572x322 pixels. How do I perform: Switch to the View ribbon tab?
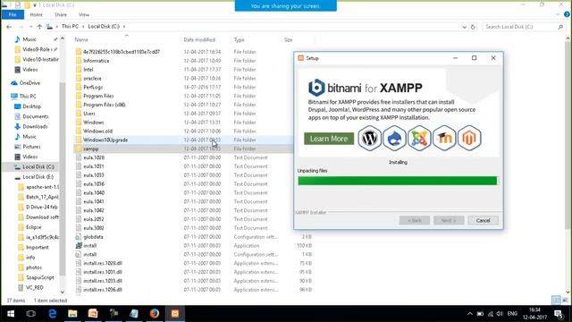[x=84, y=14]
